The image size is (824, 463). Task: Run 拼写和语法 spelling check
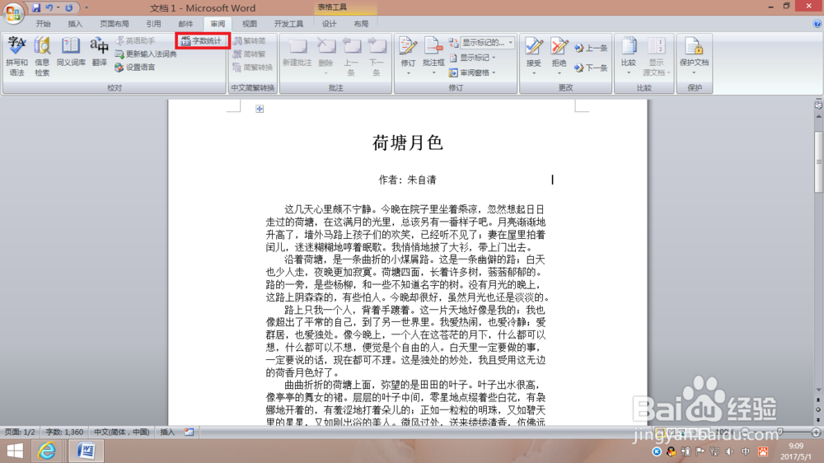(x=16, y=56)
